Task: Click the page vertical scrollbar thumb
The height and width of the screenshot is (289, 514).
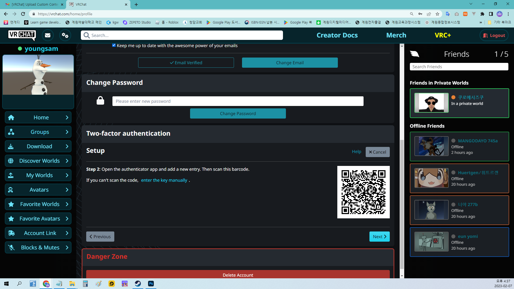Action: click(402, 205)
